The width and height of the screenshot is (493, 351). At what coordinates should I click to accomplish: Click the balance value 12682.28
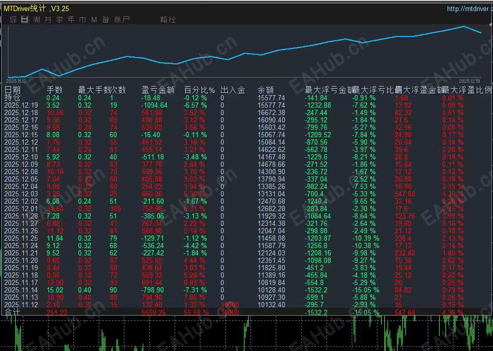click(x=272, y=208)
